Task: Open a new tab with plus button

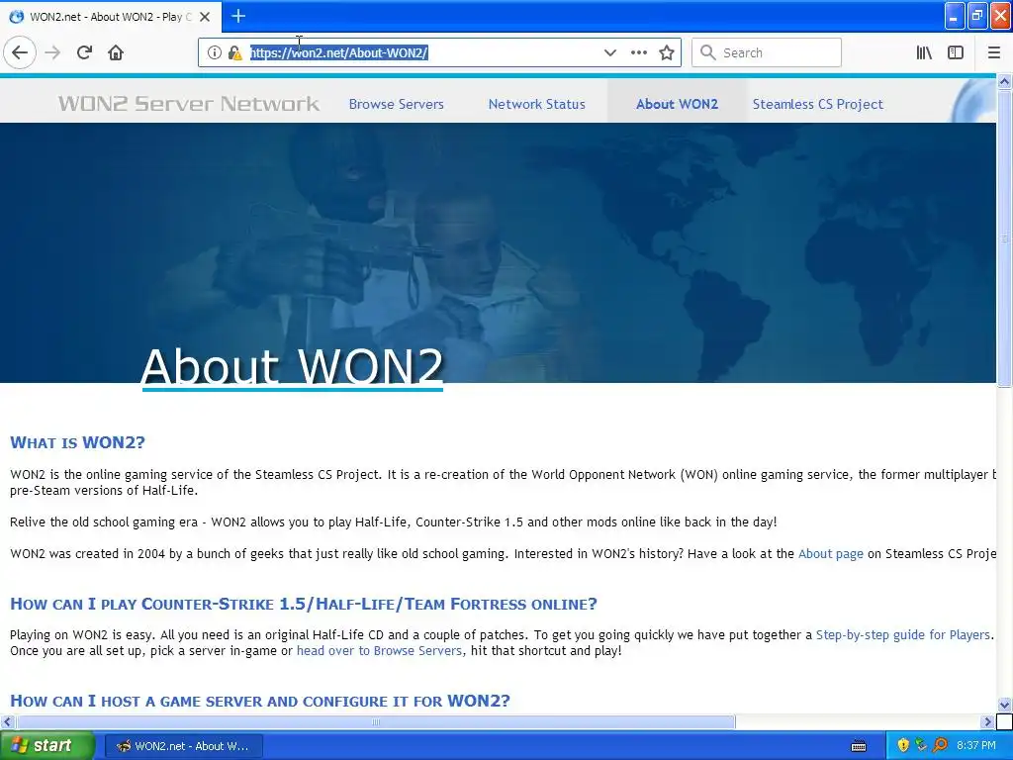Action: pos(238,16)
